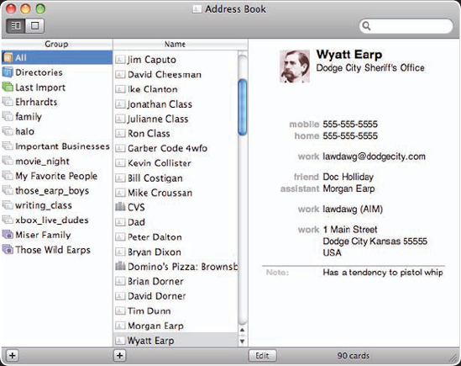The width and height of the screenshot is (461, 366).
Task: Open the Directories group
Action: [x=57, y=72]
